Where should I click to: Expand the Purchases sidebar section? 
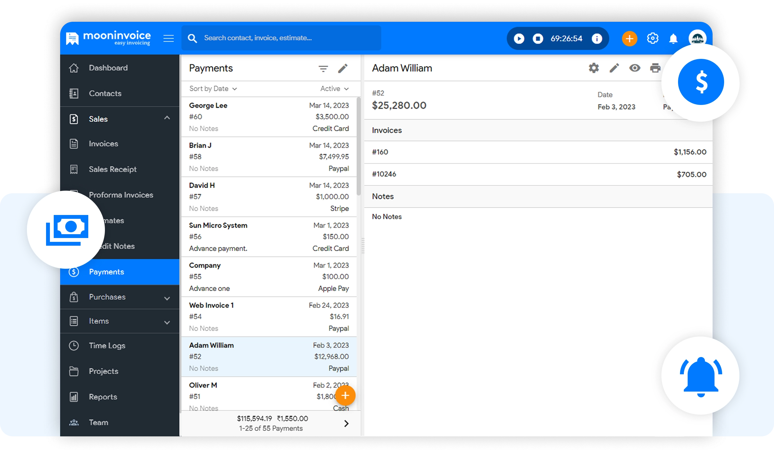[167, 298]
